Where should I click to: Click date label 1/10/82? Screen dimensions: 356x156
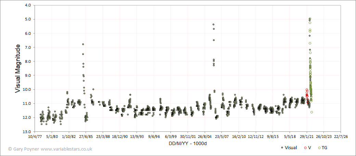coord(69,137)
